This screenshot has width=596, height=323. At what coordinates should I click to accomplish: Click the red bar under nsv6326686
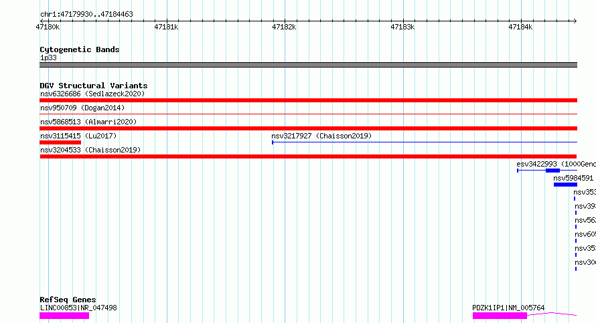point(308,100)
